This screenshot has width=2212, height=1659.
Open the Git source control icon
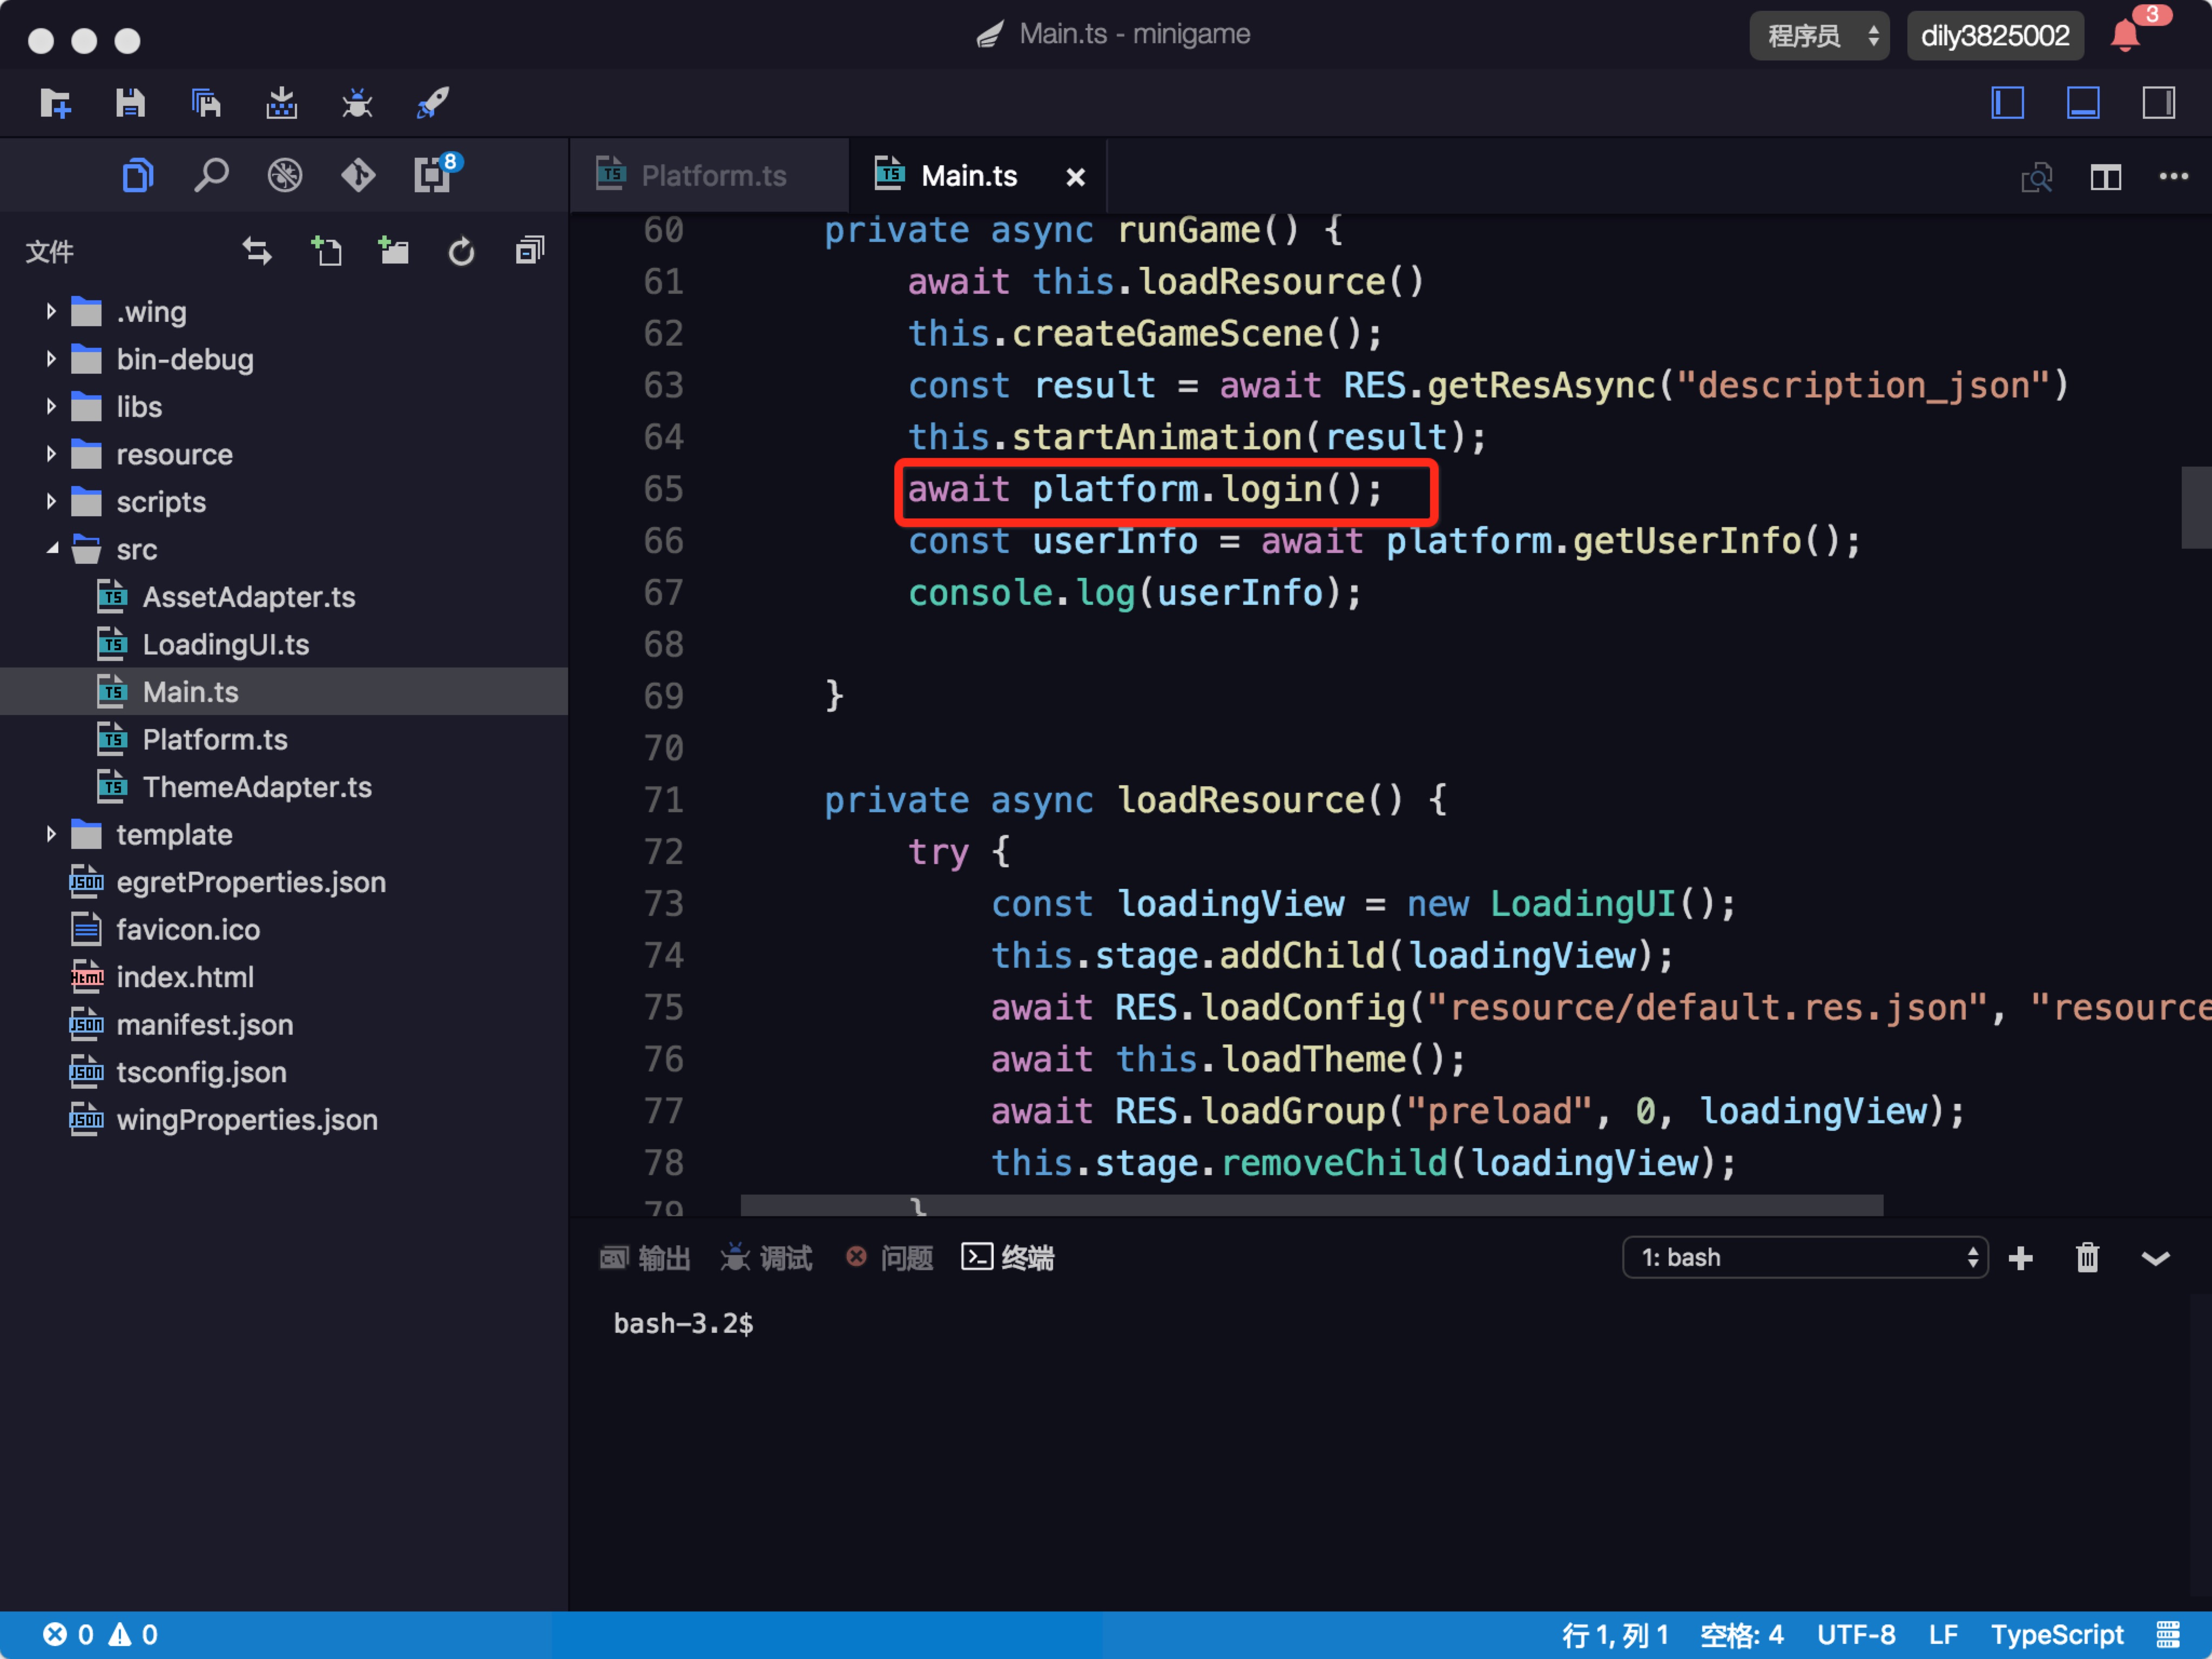click(358, 176)
